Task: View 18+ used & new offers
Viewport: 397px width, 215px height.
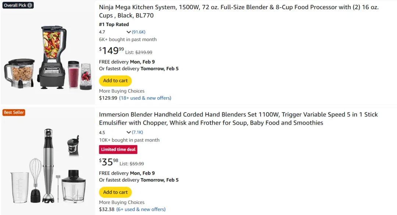Action: click(145, 98)
